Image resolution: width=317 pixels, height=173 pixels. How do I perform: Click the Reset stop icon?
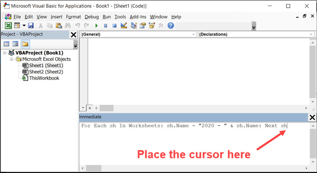point(114,26)
